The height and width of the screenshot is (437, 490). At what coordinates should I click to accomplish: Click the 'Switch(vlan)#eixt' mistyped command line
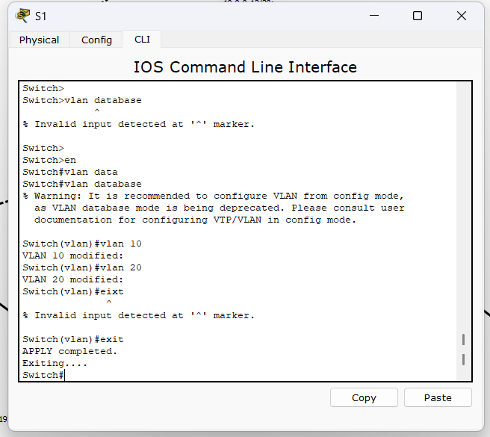(x=72, y=291)
